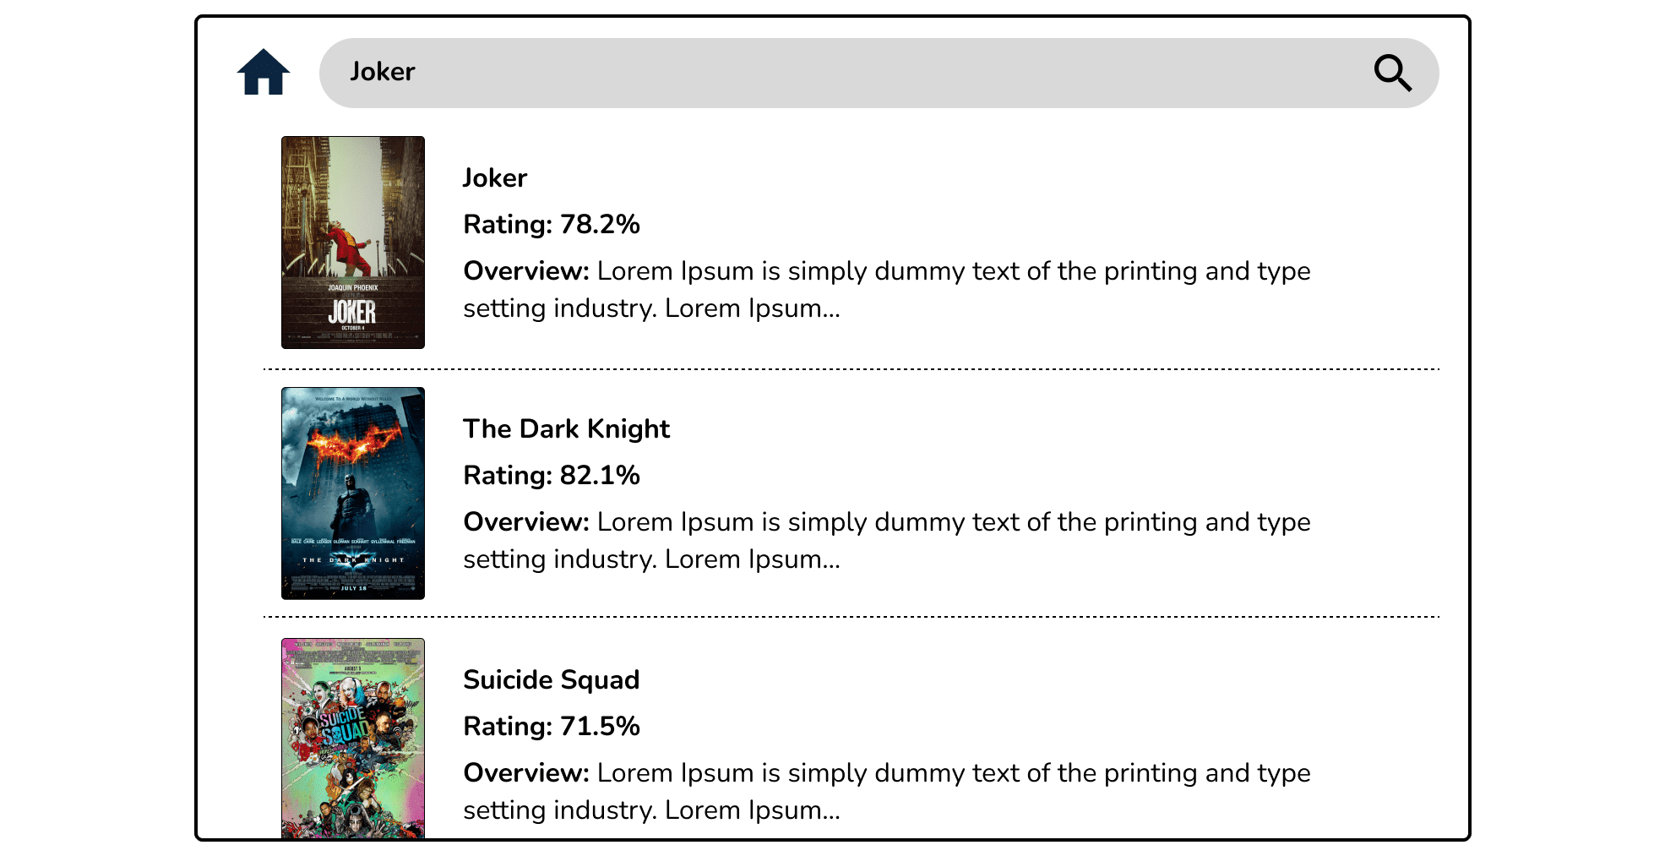Click the Rating: 82.1% text
The image size is (1665, 856).
(552, 476)
